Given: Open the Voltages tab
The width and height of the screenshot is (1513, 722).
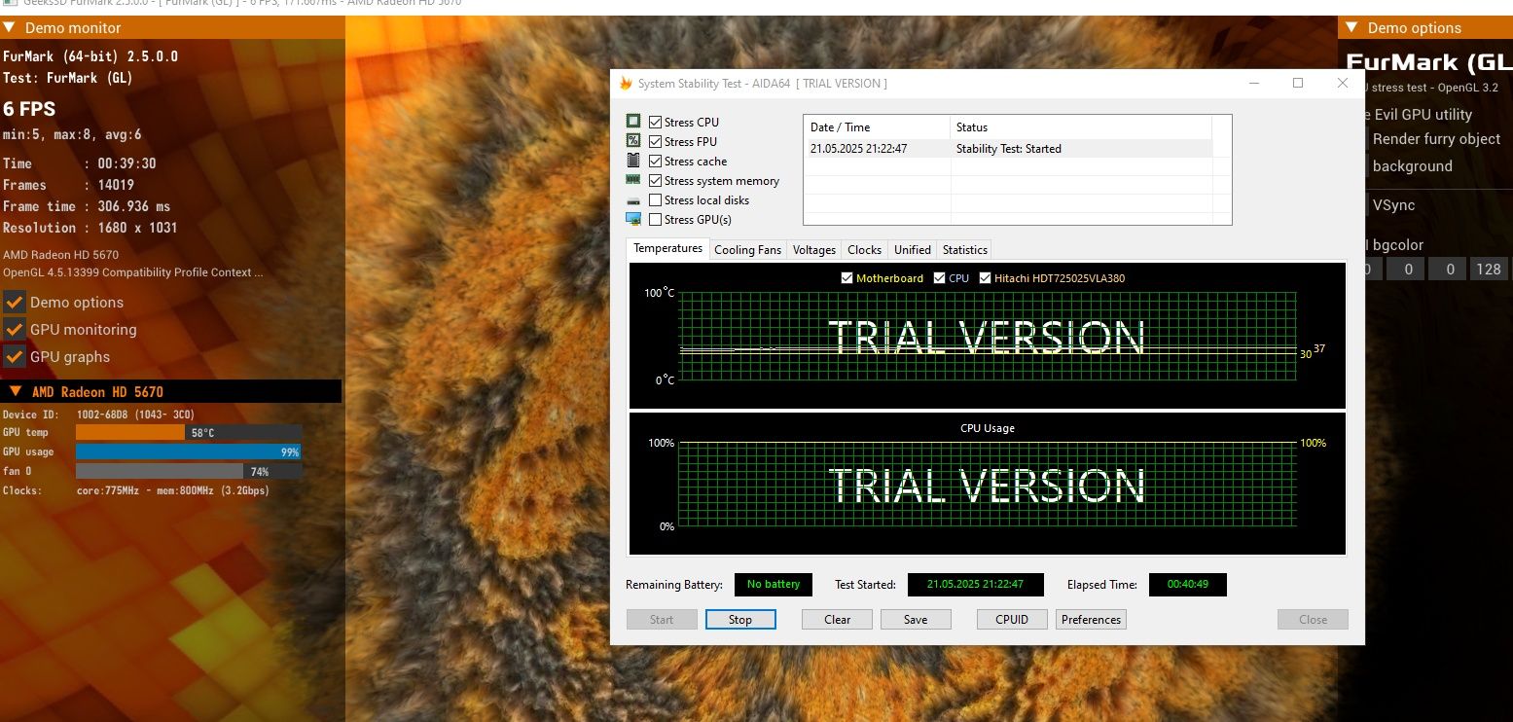Looking at the screenshot, I should 814,250.
